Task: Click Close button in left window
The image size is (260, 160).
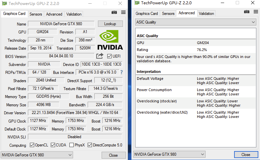Action: tap(114, 155)
